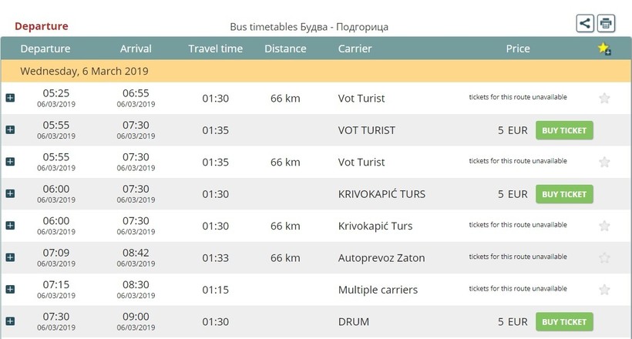Expand the 05:55 VOT TURIST 5 EUR row
This screenshot has height=339, width=632.
(10, 130)
